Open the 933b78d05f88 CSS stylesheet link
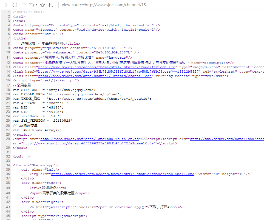Screen dimensions: 264x220 (x=118, y=72)
